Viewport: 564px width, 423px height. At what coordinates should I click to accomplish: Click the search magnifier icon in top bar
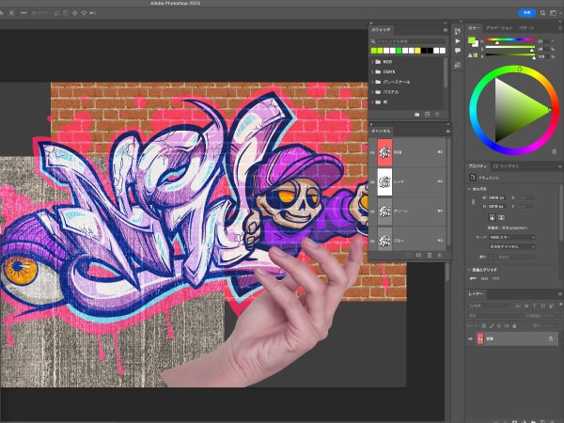542,13
